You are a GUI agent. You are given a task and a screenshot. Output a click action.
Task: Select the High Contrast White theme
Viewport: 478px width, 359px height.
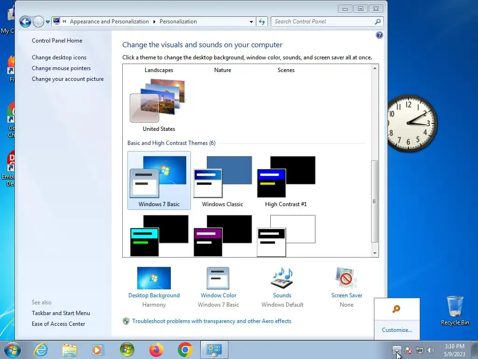(x=286, y=236)
